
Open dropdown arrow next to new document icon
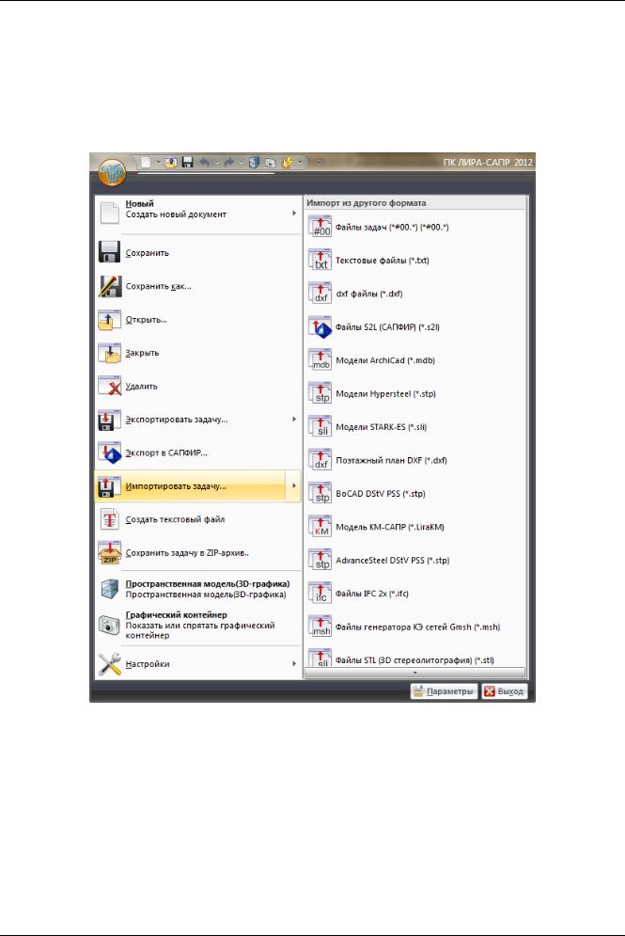[158, 162]
